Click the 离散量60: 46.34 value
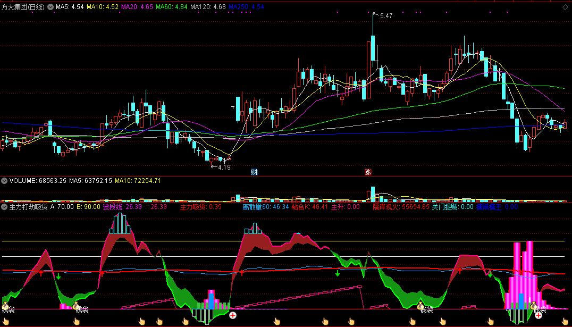The image size is (572, 327). [266, 207]
